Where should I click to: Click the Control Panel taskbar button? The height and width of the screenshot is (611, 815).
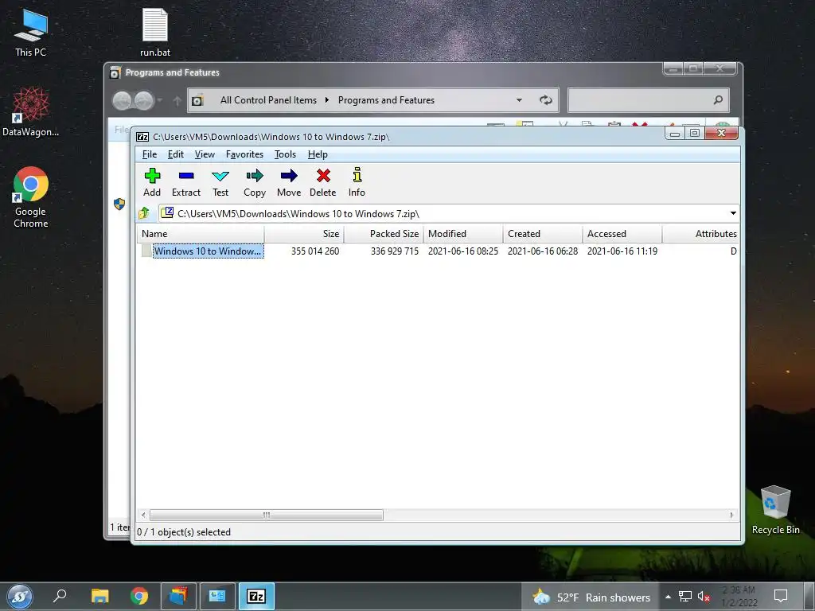pos(217,596)
